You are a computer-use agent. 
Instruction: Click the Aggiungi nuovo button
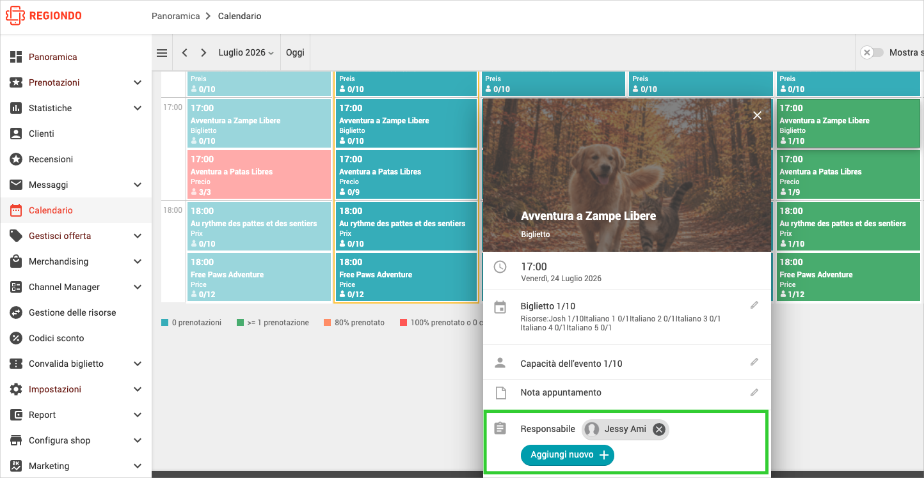(568, 455)
